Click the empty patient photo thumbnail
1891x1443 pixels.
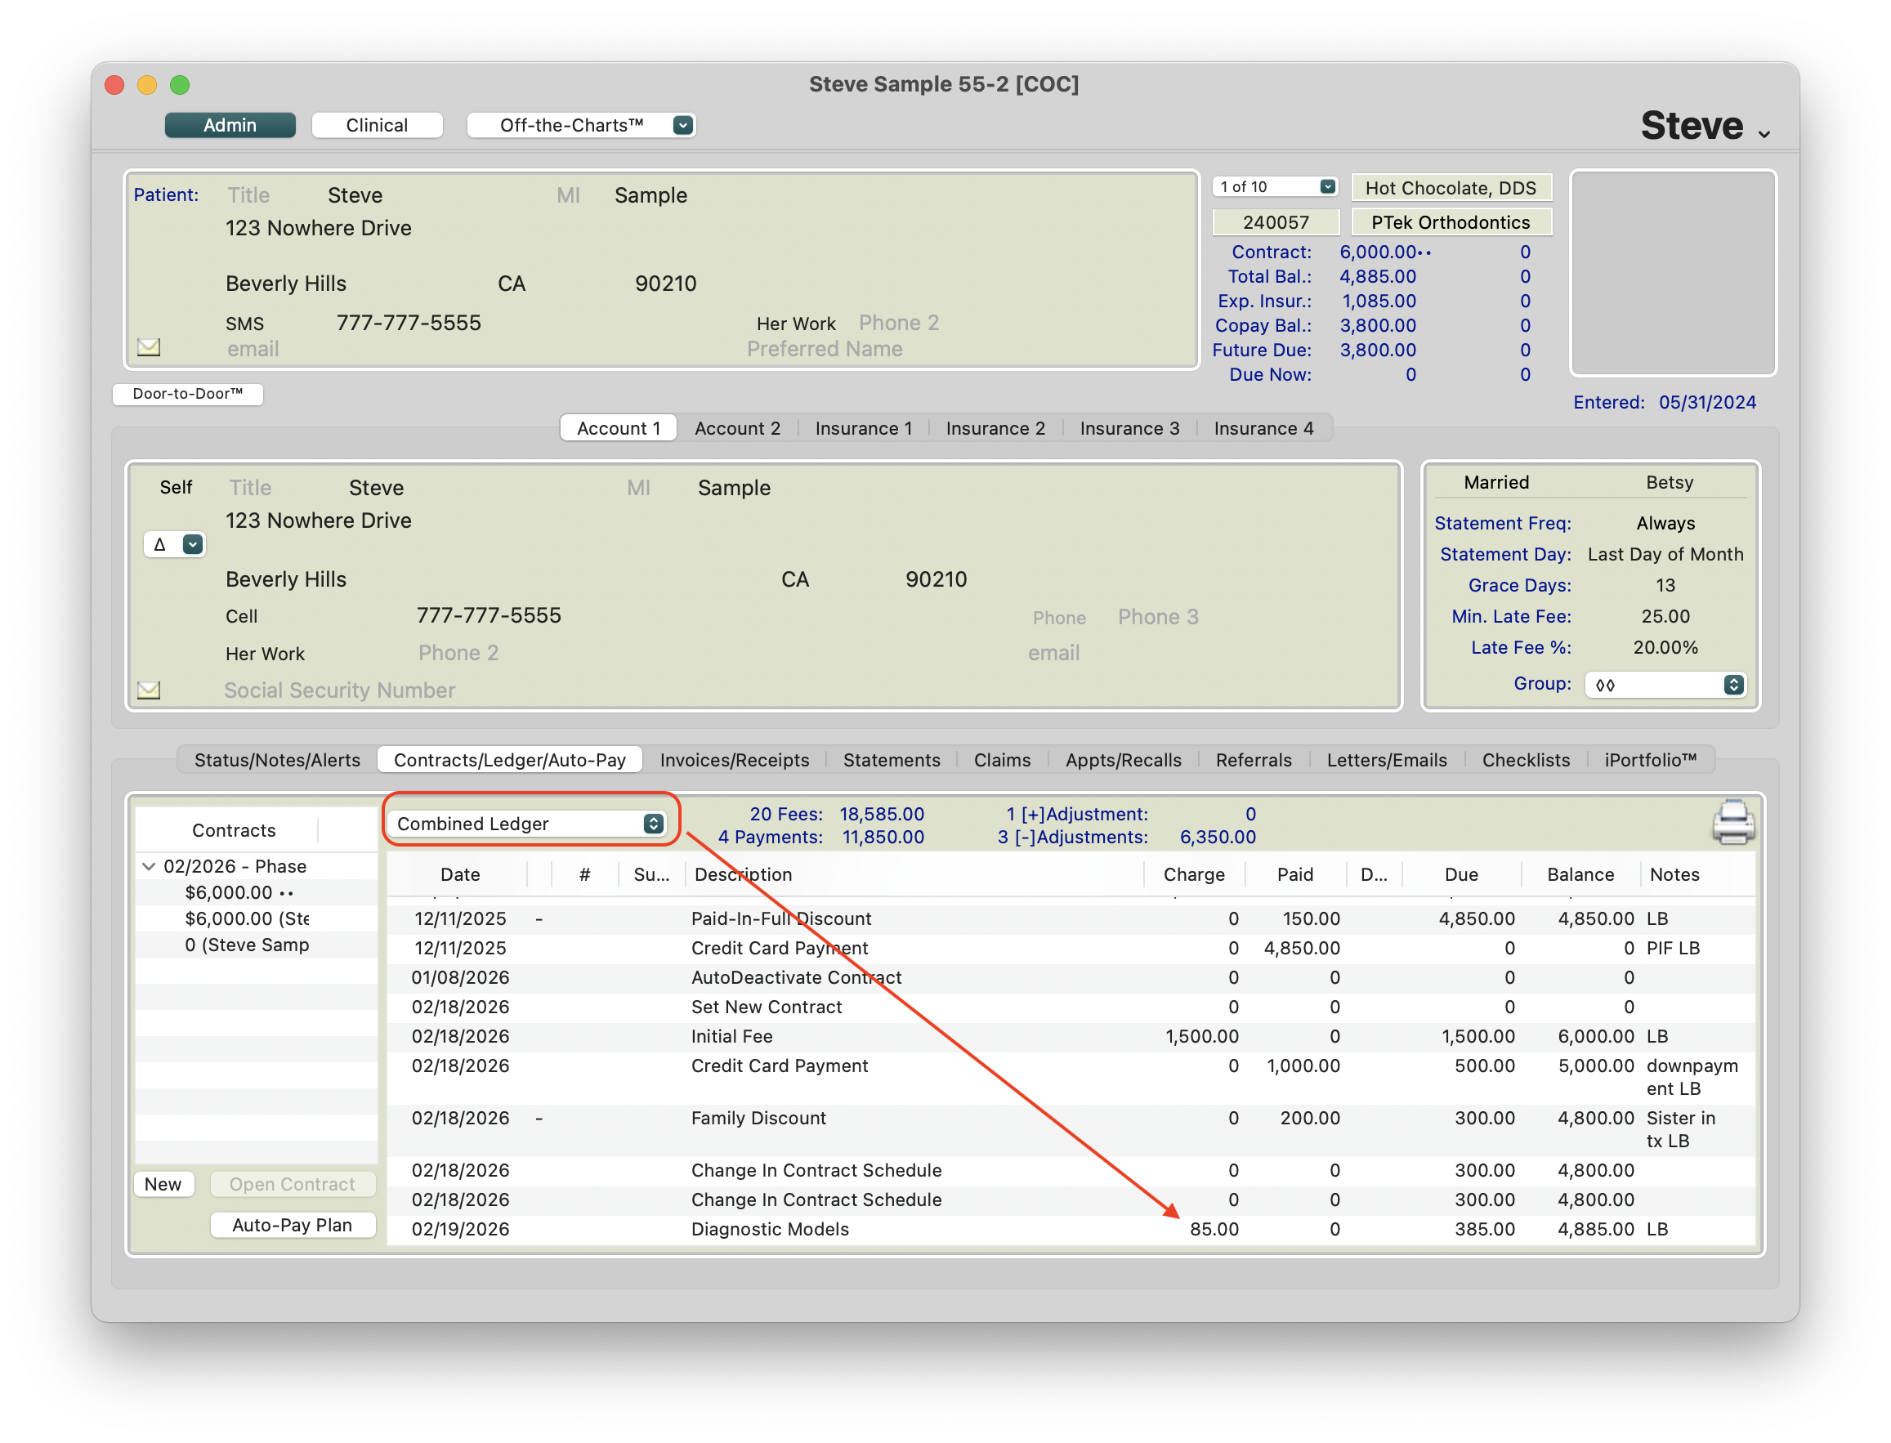(1672, 273)
